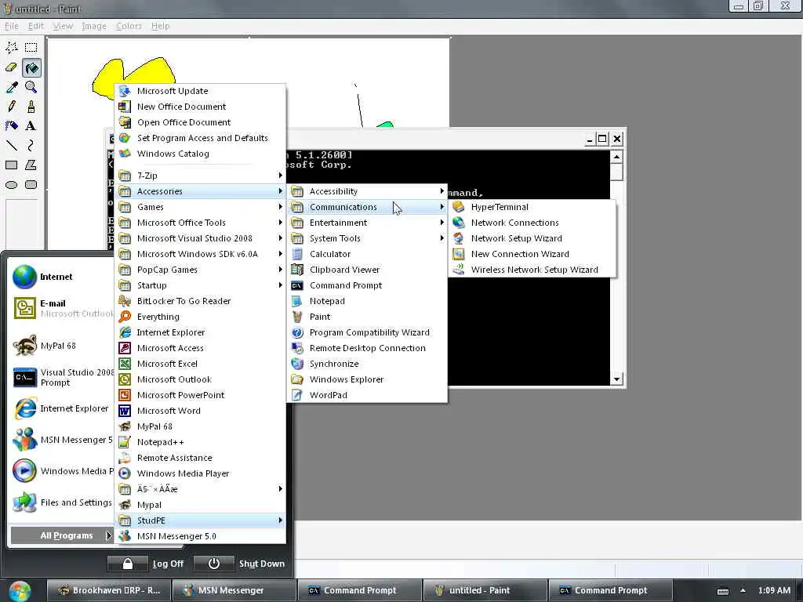This screenshot has width=803, height=602.
Task: Launch Notepad++ from All Programs
Action: (x=200, y=442)
